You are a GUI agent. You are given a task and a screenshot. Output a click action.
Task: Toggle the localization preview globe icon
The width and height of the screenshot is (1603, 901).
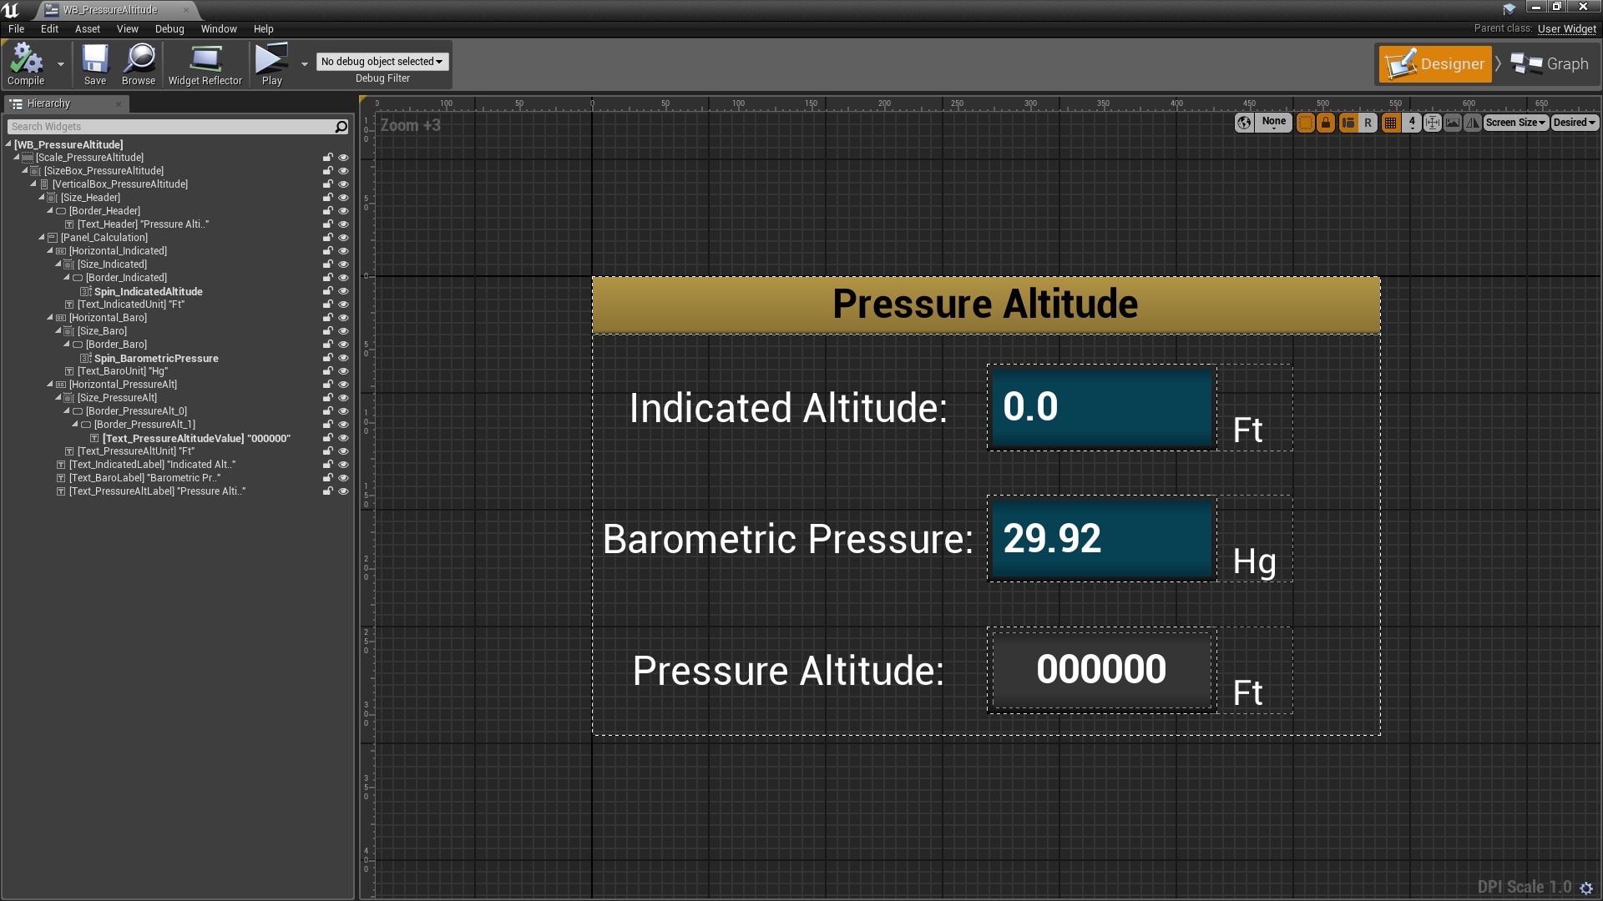(1244, 123)
